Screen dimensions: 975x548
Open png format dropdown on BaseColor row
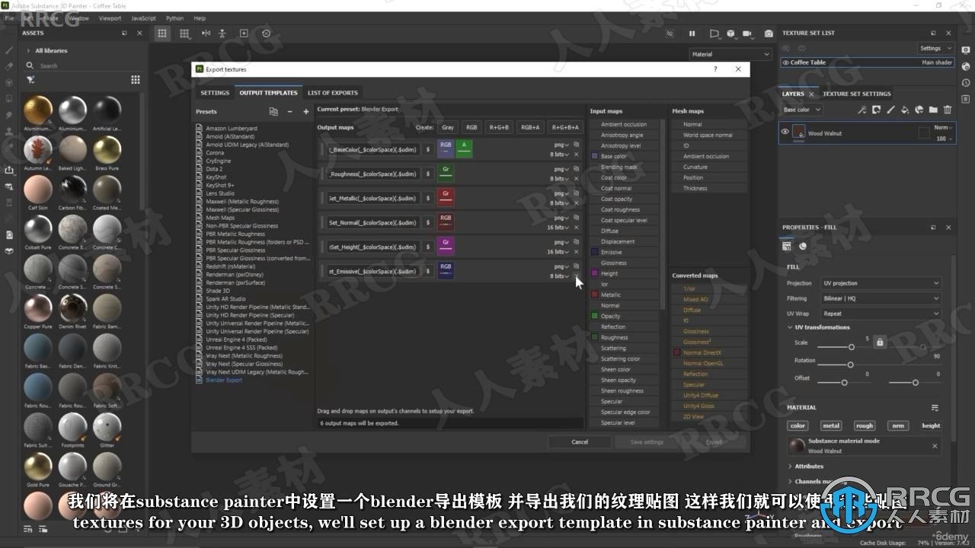pyautogui.click(x=561, y=145)
